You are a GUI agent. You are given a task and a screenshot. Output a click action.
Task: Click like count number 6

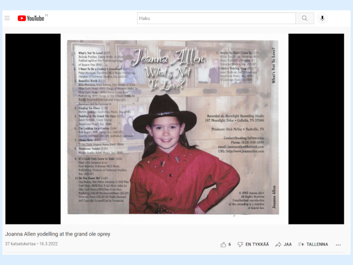click(x=229, y=244)
